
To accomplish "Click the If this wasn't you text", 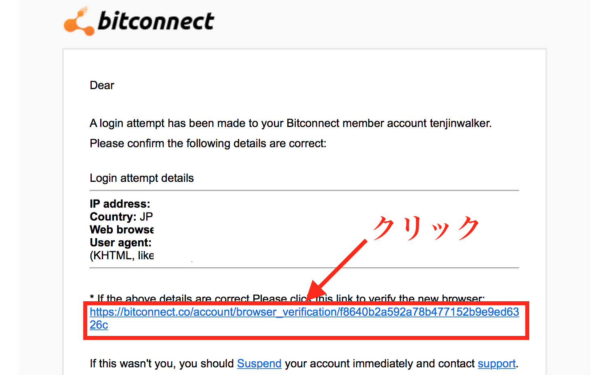I will [162, 363].
